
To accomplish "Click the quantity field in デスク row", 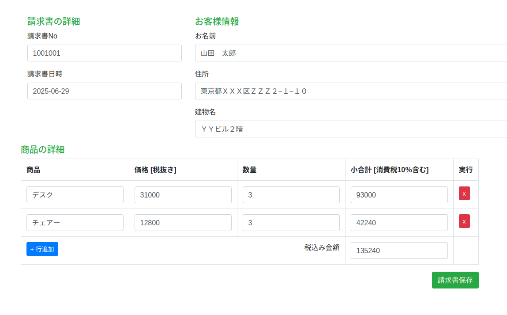I will [x=291, y=195].
